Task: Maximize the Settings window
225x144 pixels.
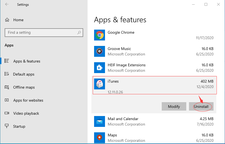Action: click(206, 4)
